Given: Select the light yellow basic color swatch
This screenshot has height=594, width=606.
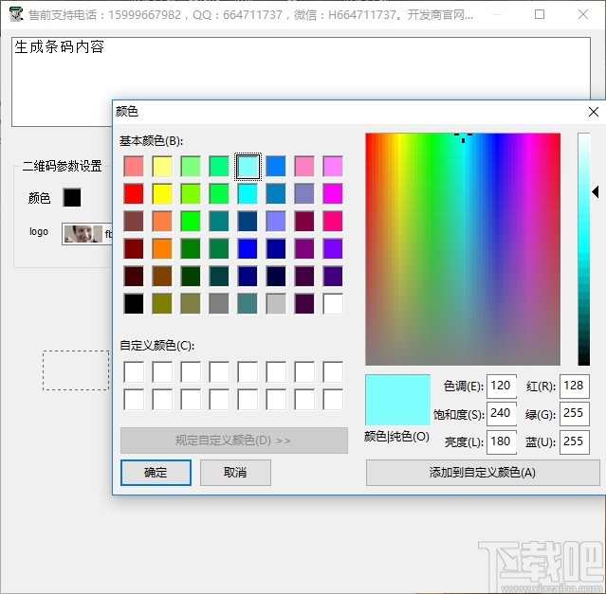Looking at the screenshot, I should pos(162,166).
